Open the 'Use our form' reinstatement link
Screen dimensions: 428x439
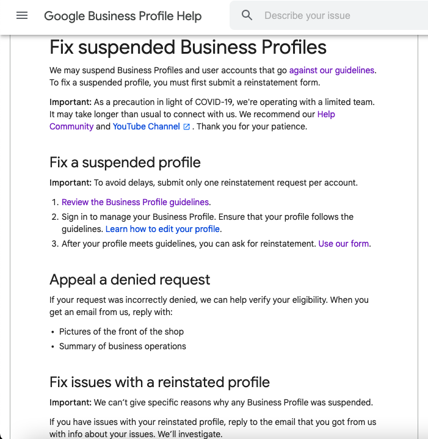[343, 244]
